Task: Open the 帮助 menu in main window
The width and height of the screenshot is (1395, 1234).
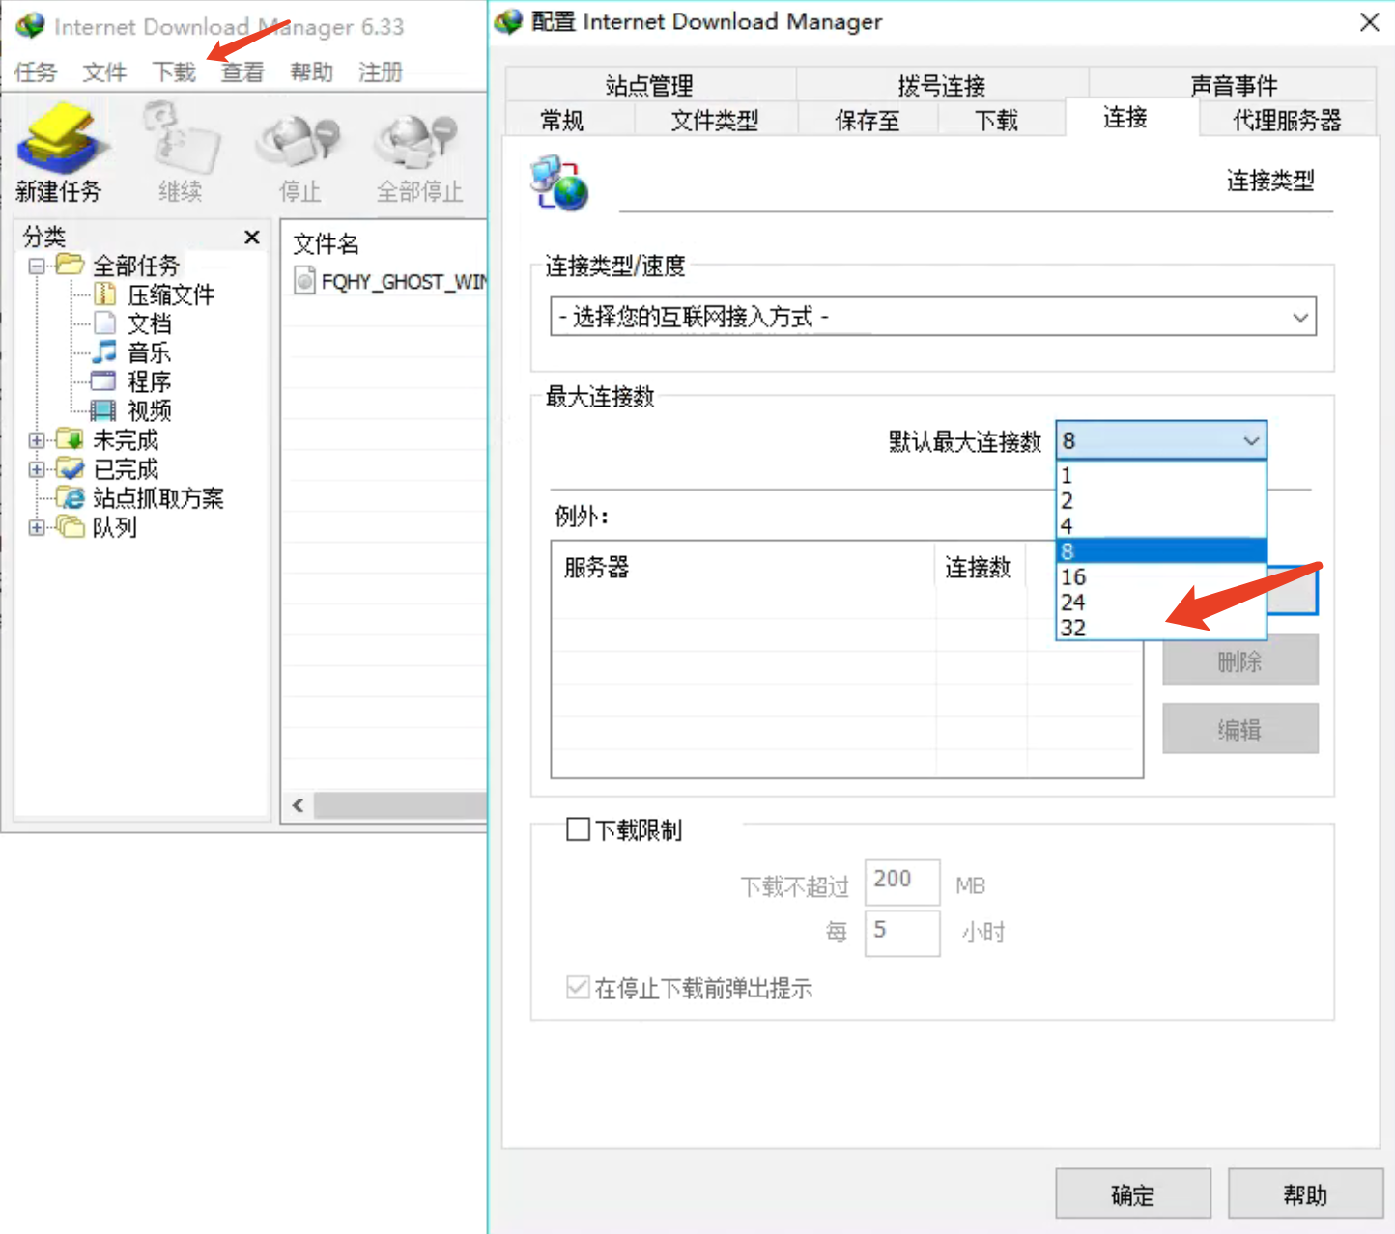Action: click(x=311, y=72)
